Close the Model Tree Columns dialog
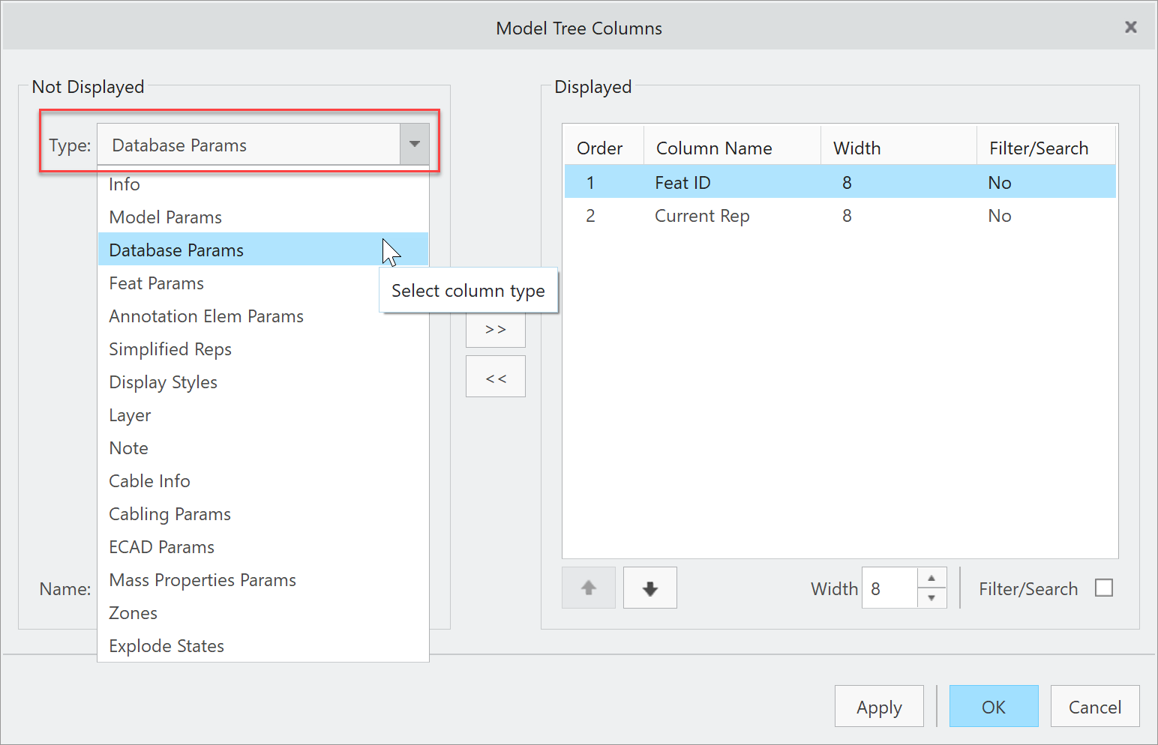The width and height of the screenshot is (1158, 745). click(1130, 27)
